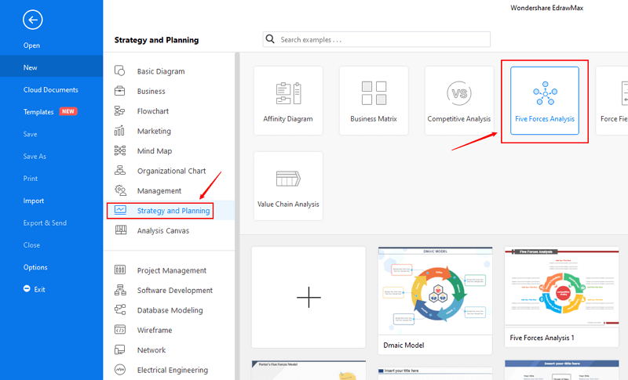
Task: Click the Mind Map category icon
Action: (x=120, y=150)
